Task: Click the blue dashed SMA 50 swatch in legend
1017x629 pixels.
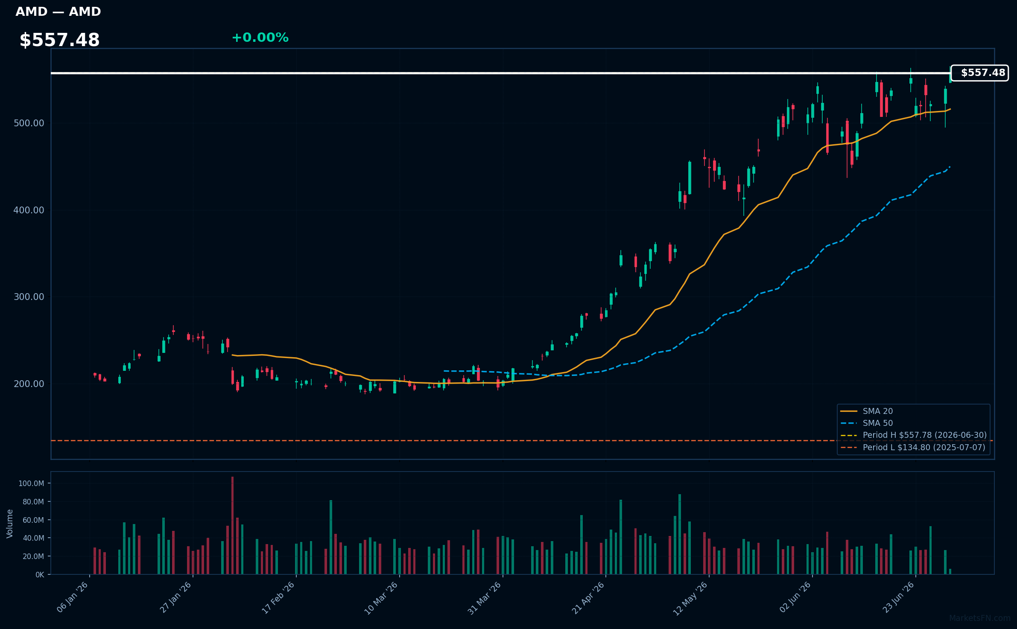Action: (849, 423)
